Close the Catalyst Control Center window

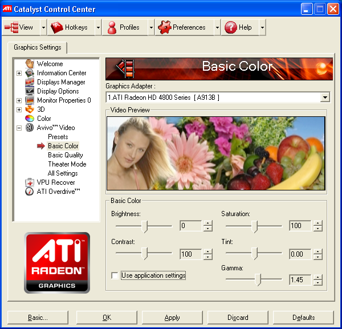coord(333,9)
